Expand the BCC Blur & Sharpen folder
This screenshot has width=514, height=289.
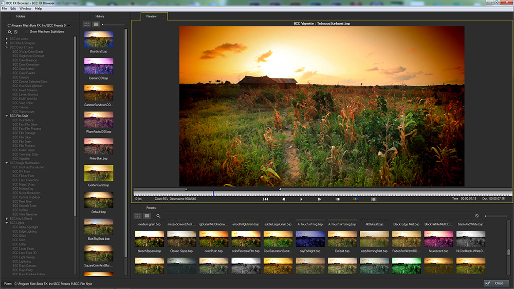coord(7,43)
